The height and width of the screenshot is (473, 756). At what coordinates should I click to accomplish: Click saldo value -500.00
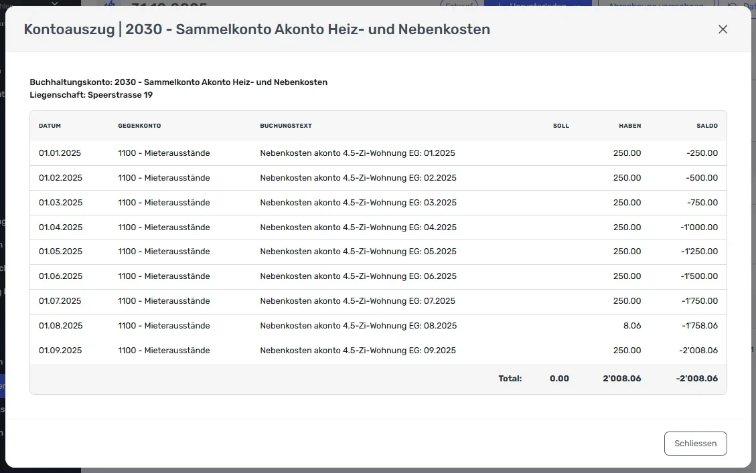702,178
